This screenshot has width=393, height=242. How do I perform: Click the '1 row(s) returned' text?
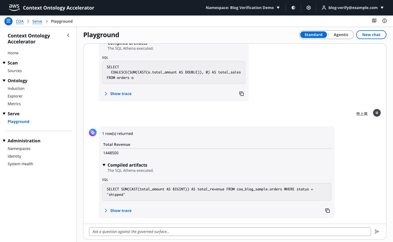(118, 134)
